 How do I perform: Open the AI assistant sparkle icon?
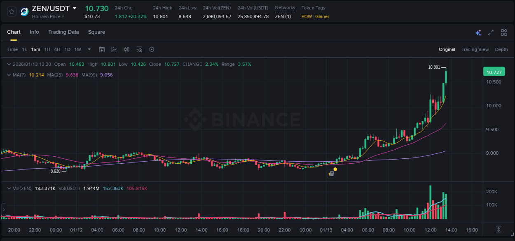click(478, 32)
